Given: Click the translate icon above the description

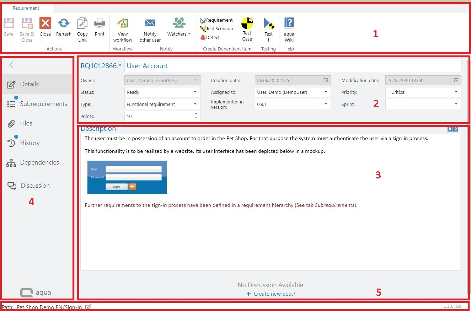Looking at the screenshot, I should click(x=453, y=129).
